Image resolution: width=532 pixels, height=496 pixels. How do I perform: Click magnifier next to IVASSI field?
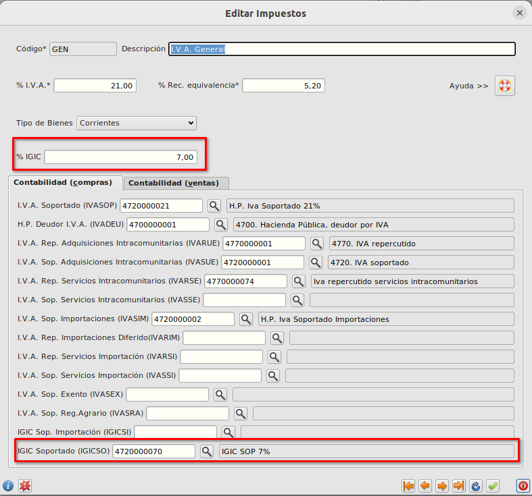coord(273,376)
